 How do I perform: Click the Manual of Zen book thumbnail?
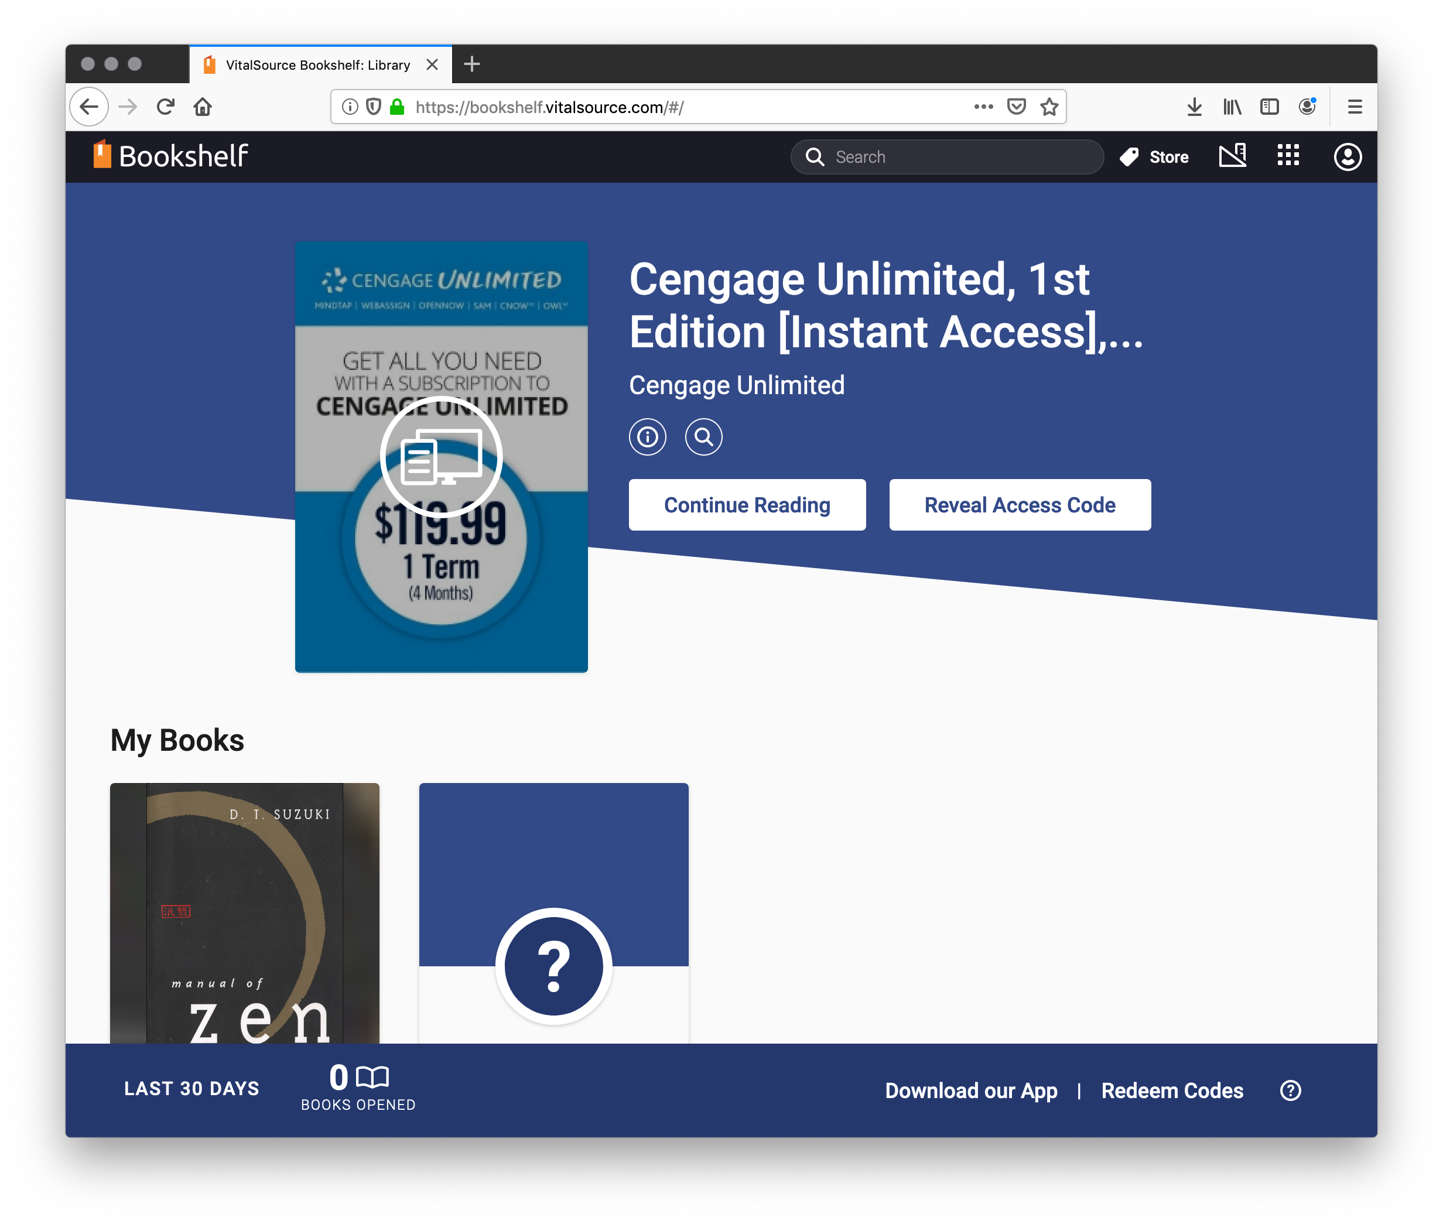(247, 914)
